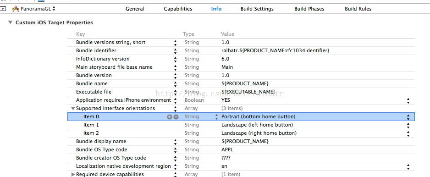Open Landscape (left home button) value popup arrows
Image resolution: width=430 pixels, height=177 pixels.
click(408, 125)
